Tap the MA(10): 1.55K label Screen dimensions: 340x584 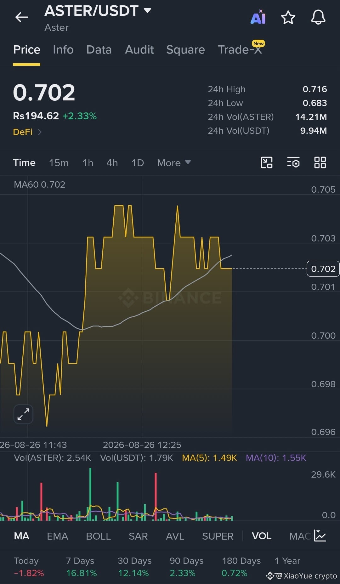(276, 458)
